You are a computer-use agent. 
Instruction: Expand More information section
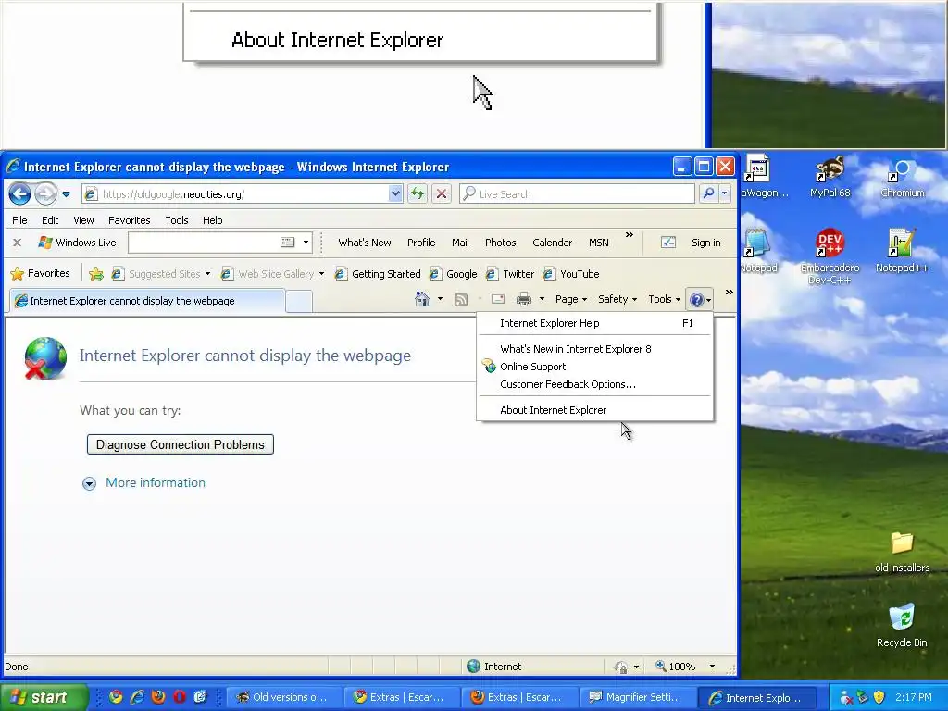pos(143,482)
